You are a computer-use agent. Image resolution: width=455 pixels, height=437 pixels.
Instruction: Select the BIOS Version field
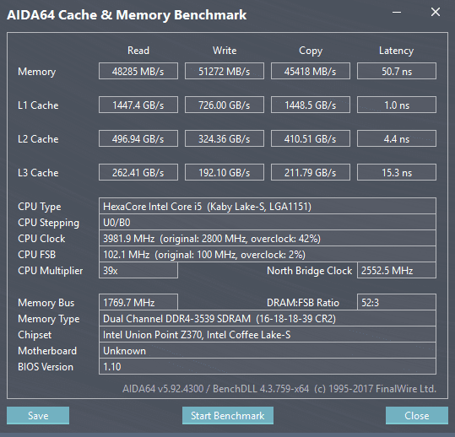click(x=268, y=366)
